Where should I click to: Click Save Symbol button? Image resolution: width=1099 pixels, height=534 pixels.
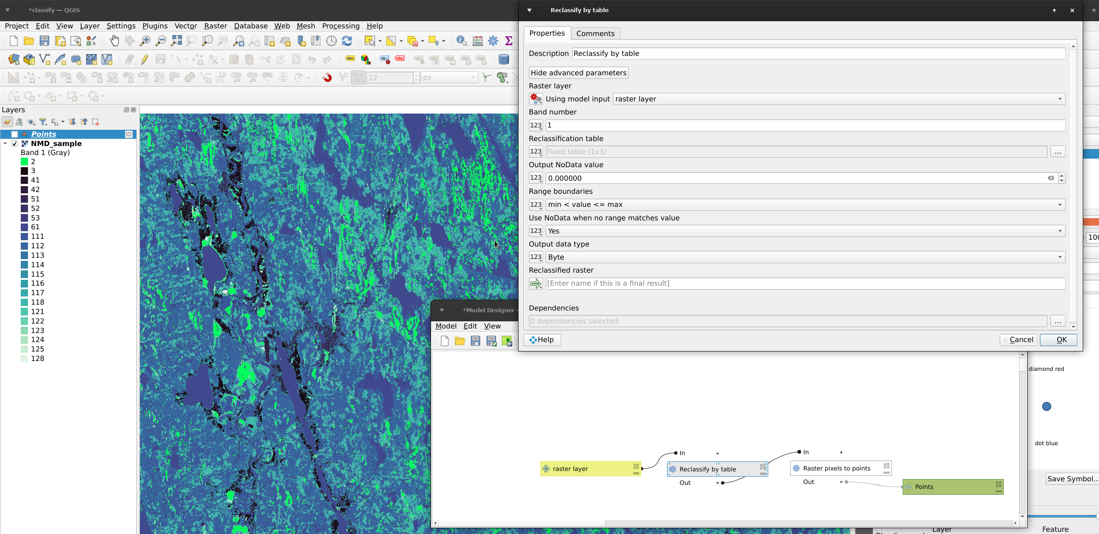(x=1072, y=479)
